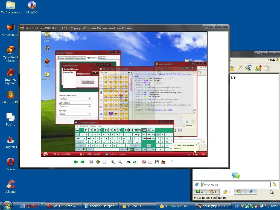The image size is (280, 210).
Task: Switch to 1 - BeeBEEP taskbar button
Action: coord(138,206)
